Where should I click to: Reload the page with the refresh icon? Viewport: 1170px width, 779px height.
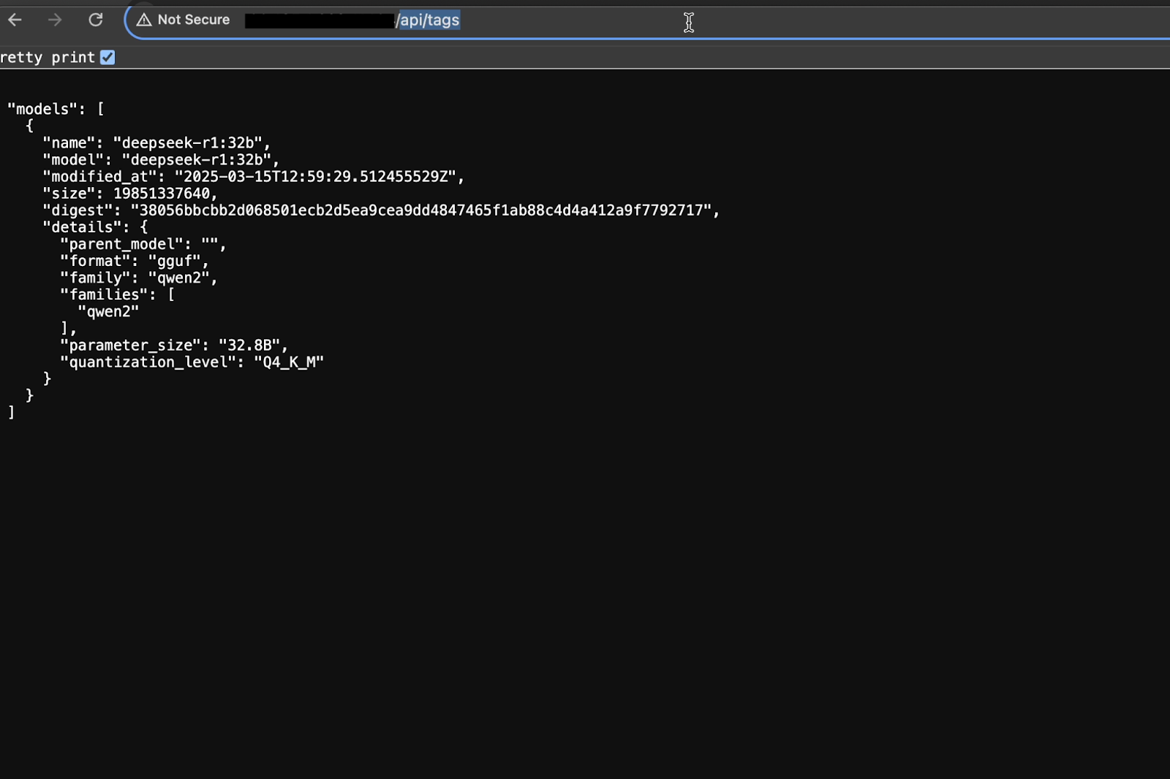[x=96, y=20]
